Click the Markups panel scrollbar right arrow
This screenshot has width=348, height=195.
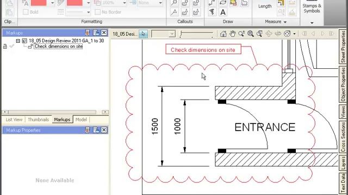[105, 112]
